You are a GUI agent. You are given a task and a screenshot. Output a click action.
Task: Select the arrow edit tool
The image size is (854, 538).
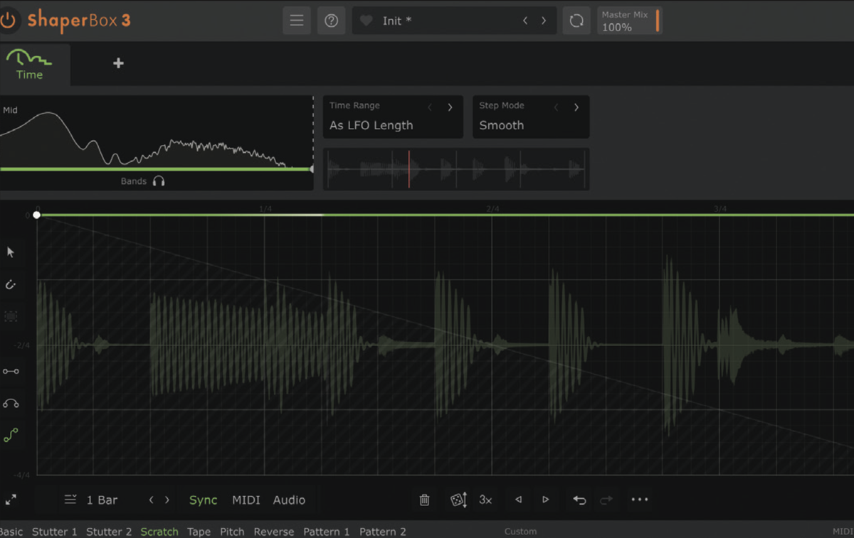point(11,252)
